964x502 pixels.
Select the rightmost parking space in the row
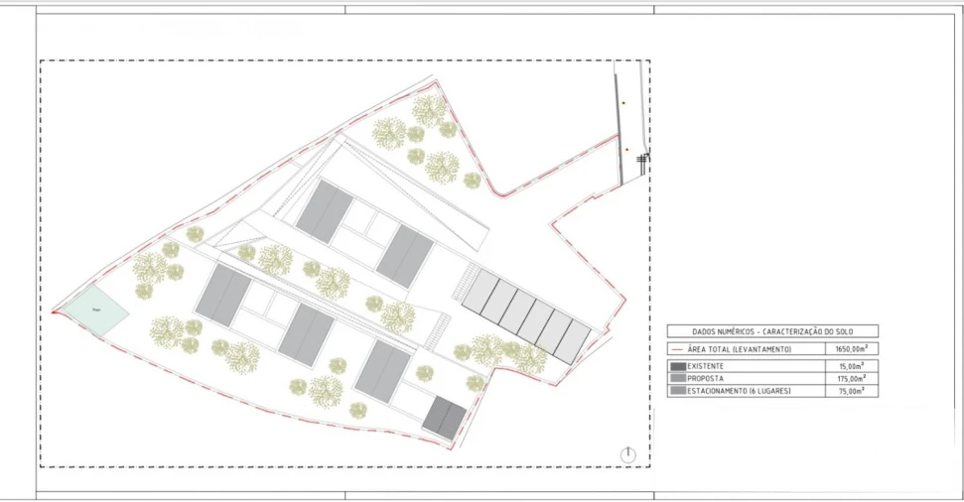coord(573,341)
